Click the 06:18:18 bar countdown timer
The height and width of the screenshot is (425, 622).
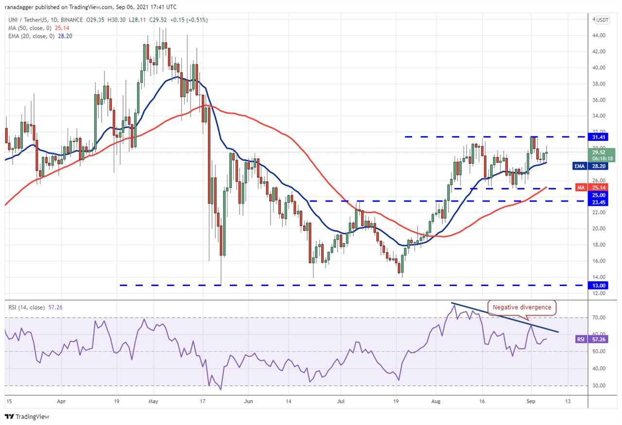tap(602, 158)
